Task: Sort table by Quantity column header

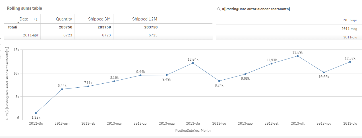Action: (x=64, y=19)
